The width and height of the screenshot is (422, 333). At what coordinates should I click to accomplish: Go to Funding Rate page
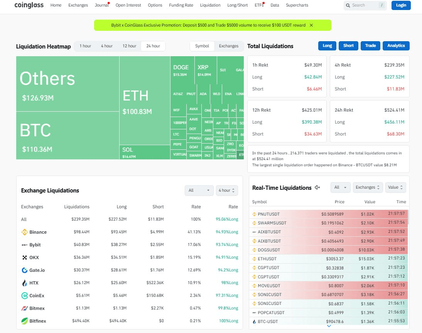pyautogui.click(x=181, y=5)
